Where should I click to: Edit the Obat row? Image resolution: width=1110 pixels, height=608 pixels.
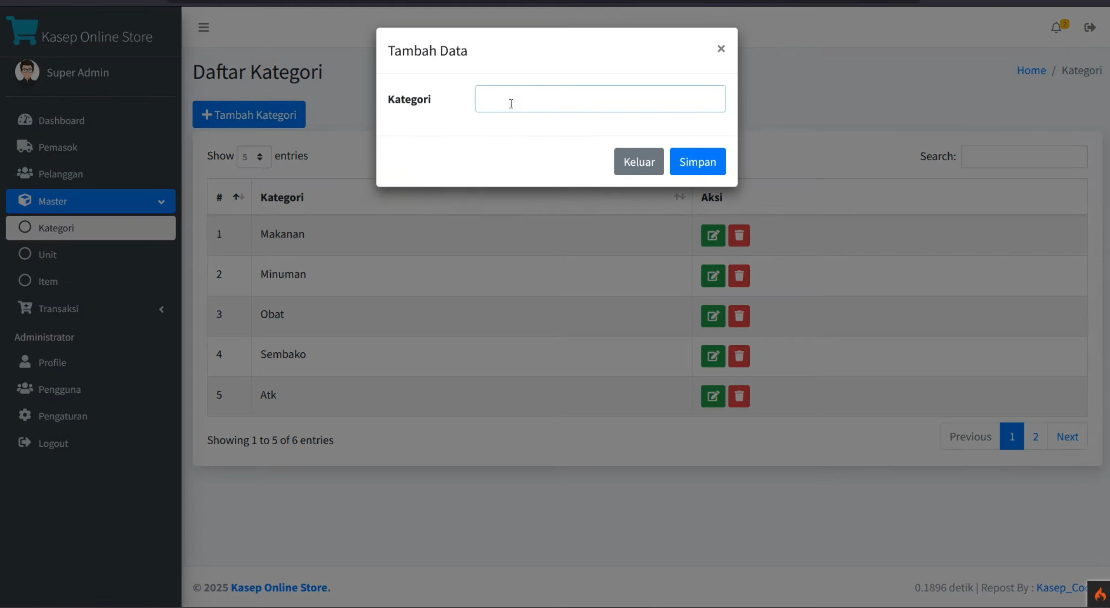click(713, 316)
